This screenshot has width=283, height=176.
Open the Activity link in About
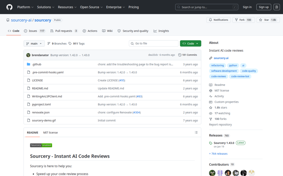pyautogui.click(x=217, y=96)
